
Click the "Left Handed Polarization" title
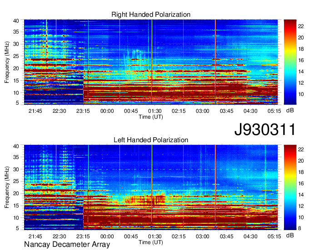[x=151, y=140]
